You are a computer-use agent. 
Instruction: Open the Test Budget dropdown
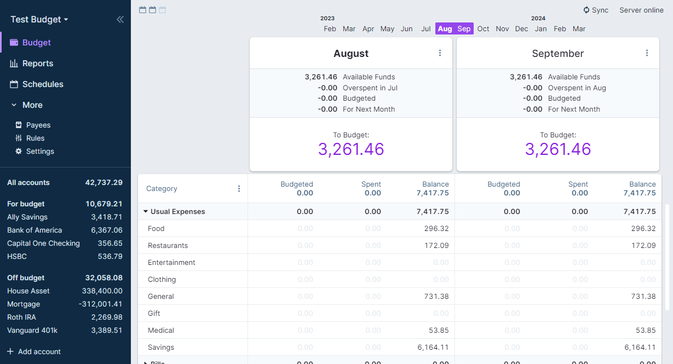(x=38, y=19)
